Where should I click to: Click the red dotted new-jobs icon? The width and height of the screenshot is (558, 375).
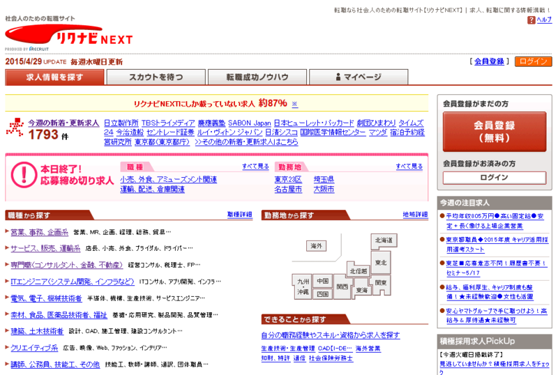(15, 127)
